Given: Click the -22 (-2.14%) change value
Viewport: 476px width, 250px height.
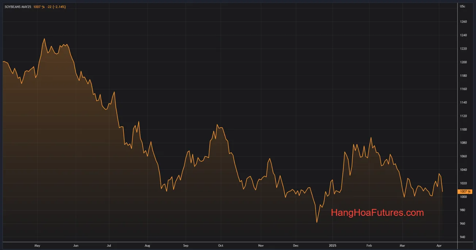Looking at the screenshot, I should point(56,7).
